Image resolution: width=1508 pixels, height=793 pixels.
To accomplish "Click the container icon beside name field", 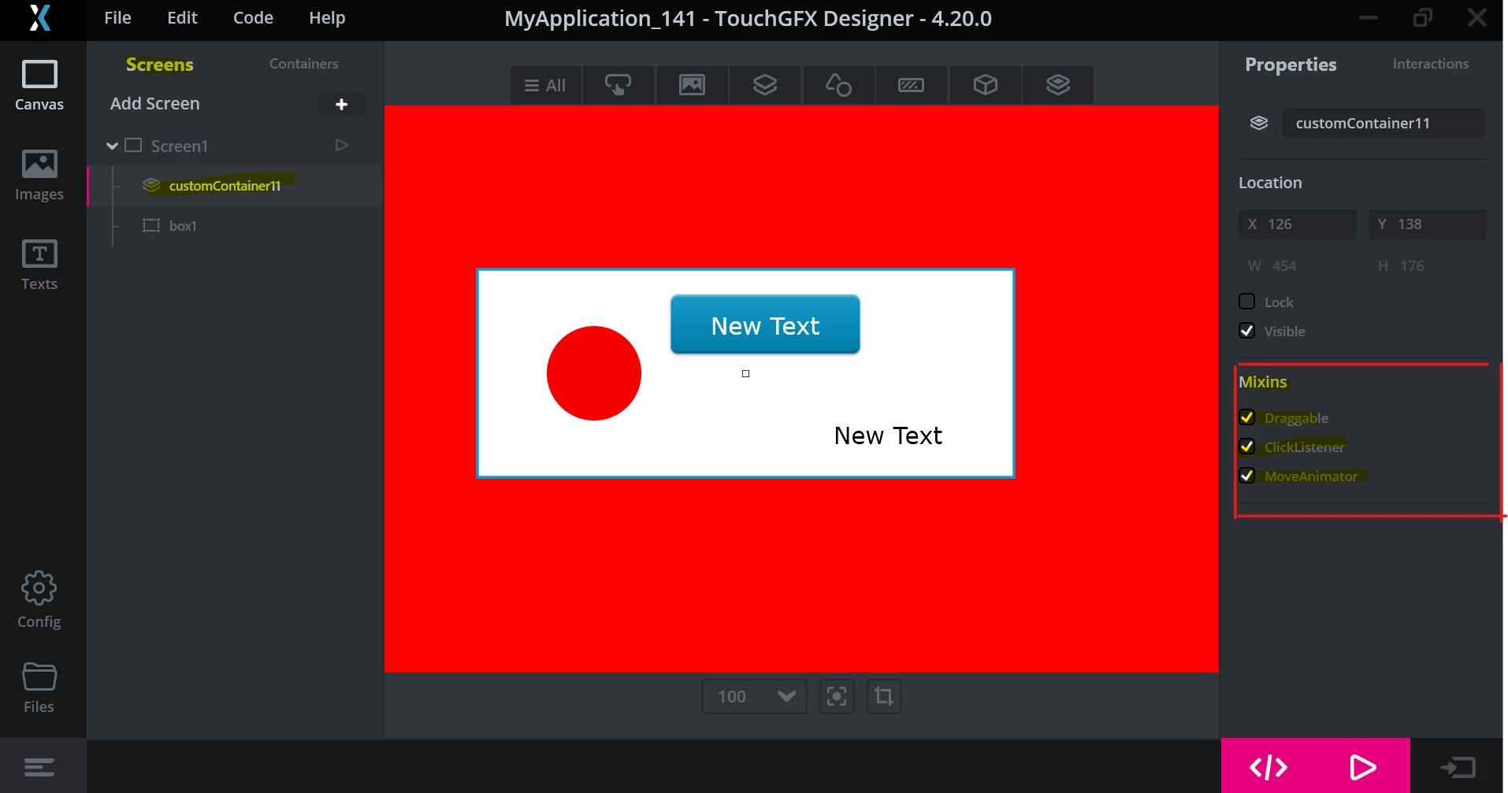I will pos(1259,123).
